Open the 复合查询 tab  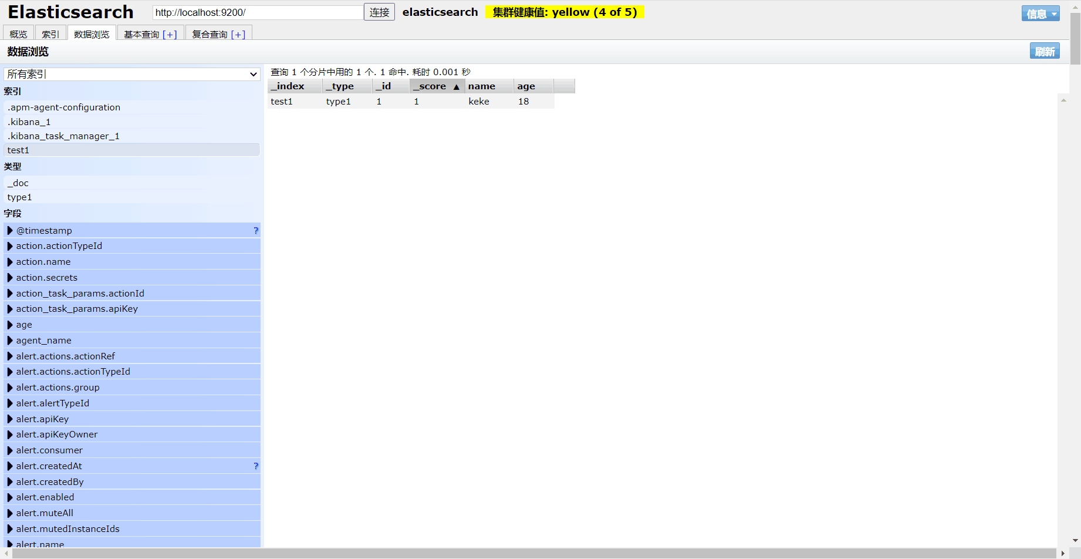pyautogui.click(x=218, y=33)
